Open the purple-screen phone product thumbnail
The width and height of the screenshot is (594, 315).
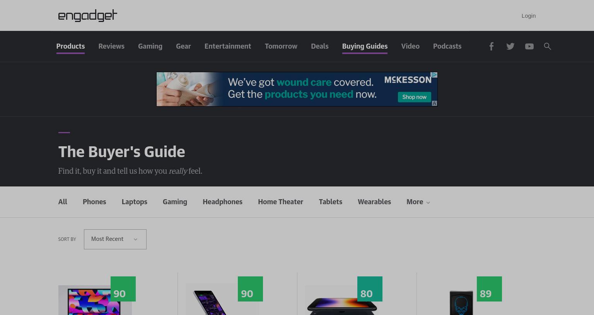point(222,300)
